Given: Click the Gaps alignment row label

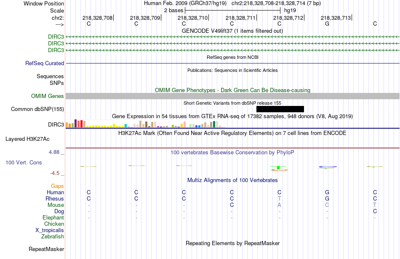Looking at the screenshot, I should tap(57, 186).
